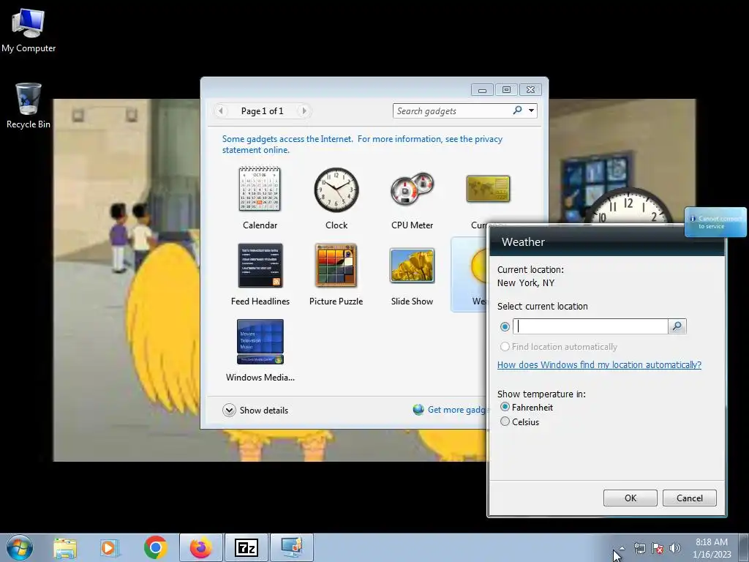749x562 pixels.
Task: Open the Windows Start orb
Action: [x=20, y=547]
